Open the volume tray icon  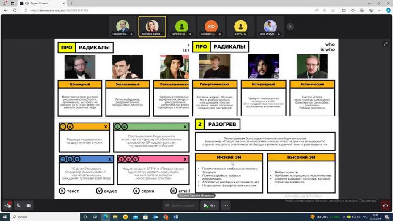point(358,217)
